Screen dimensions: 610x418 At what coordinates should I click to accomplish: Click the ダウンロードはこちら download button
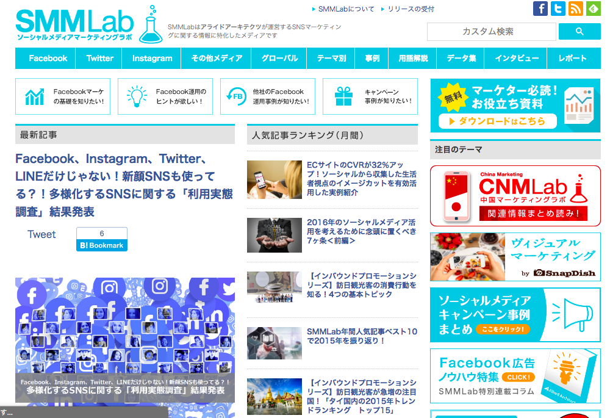498,121
